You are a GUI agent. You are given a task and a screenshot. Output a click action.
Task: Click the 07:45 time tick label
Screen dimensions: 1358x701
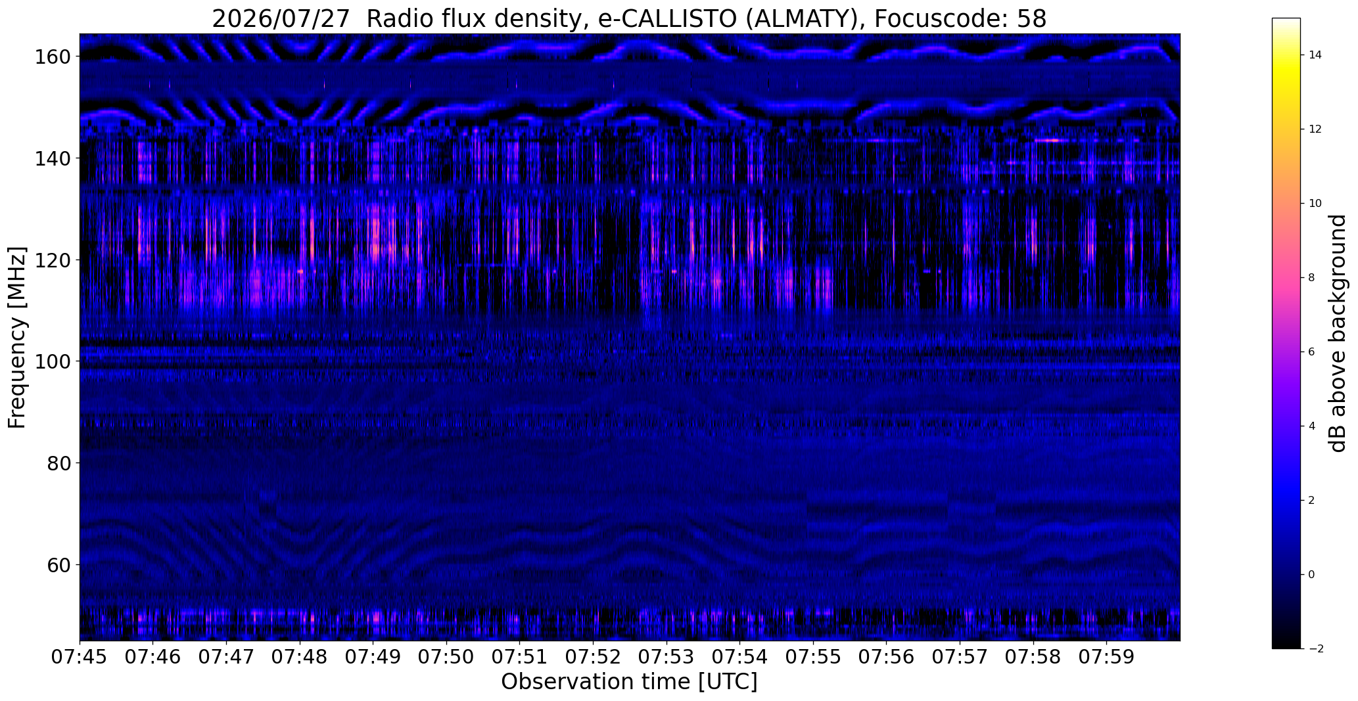click(80, 657)
